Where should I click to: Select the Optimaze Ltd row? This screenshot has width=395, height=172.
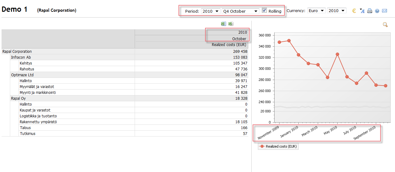pos(22,75)
